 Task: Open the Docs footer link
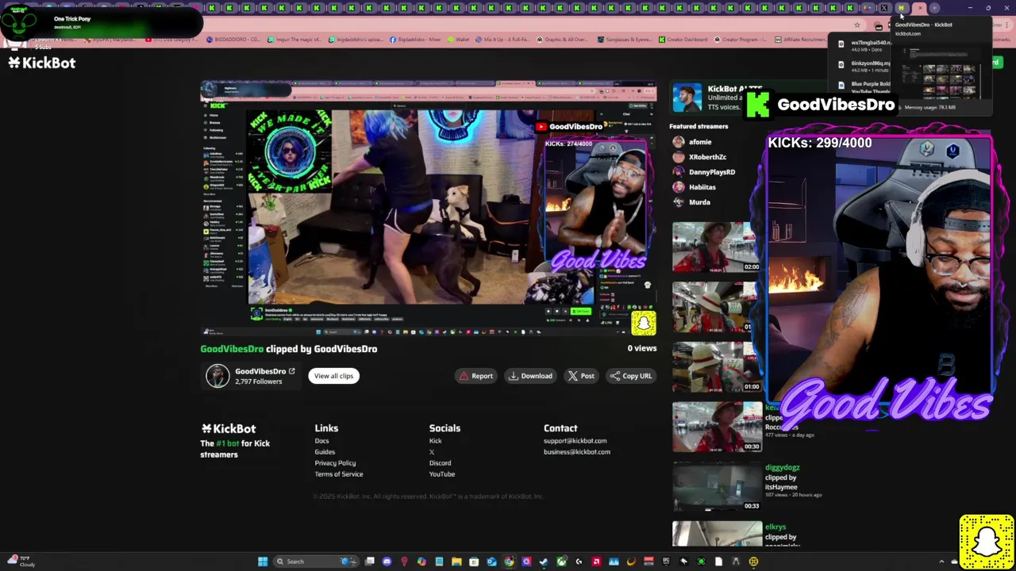321,441
